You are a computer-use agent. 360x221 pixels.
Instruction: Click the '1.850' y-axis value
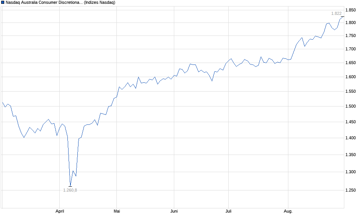tap(350, 10)
